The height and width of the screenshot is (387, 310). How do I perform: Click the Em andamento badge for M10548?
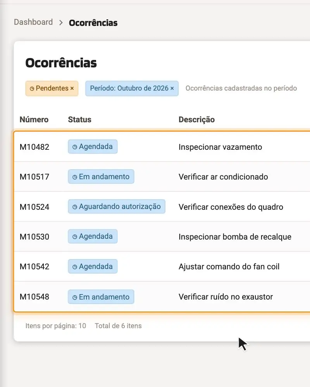click(x=101, y=297)
